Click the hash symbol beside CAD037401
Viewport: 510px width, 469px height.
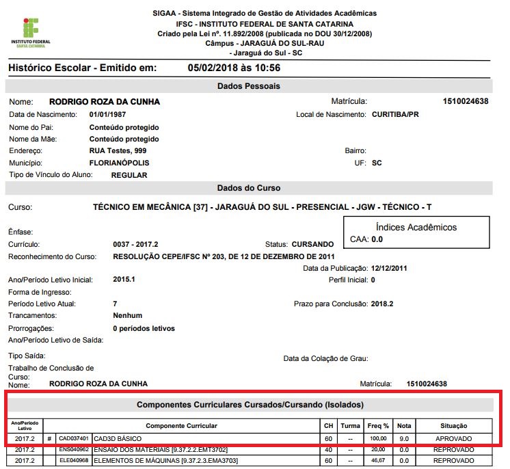pyautogui.click(x=49, y=438)
